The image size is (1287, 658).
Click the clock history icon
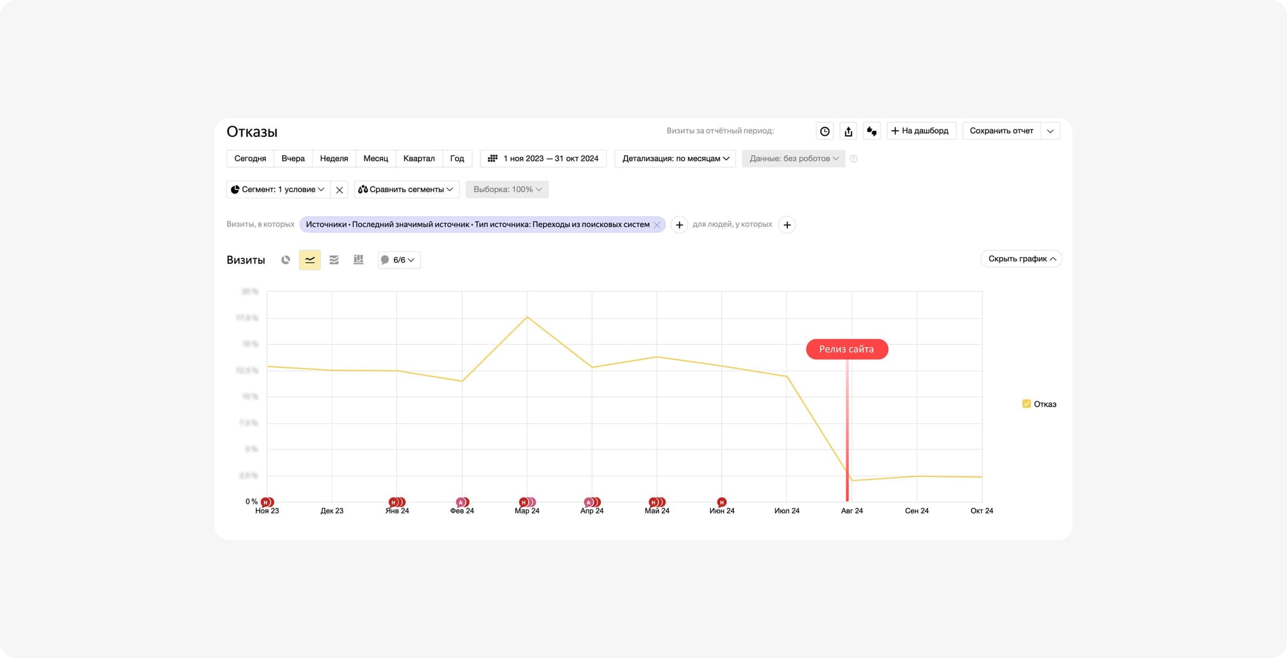click(824, 131)
